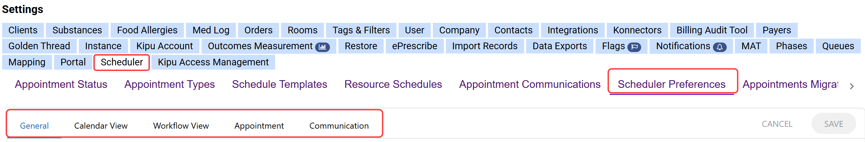Image resolution: width=865 pixels, height=142 pixels.
Task: Click the Appointment Communications tab
Action: tap(529, 84)
